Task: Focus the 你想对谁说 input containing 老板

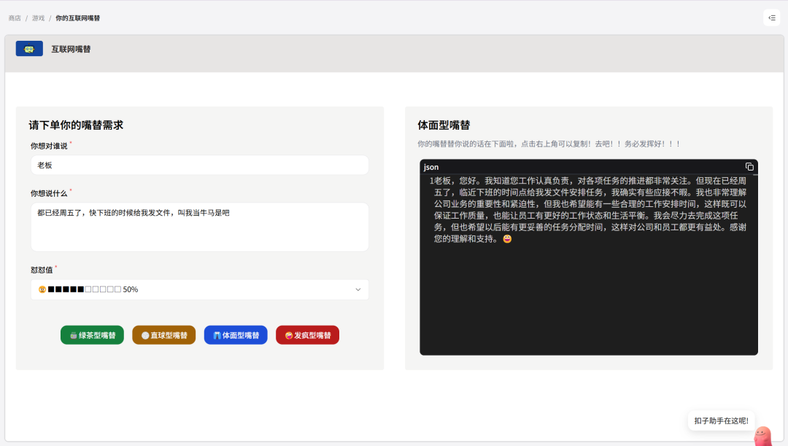Action: 200,165
